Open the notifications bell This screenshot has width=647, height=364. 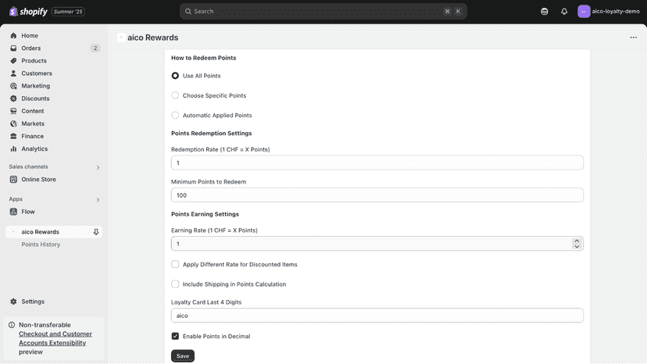point(564,12)
